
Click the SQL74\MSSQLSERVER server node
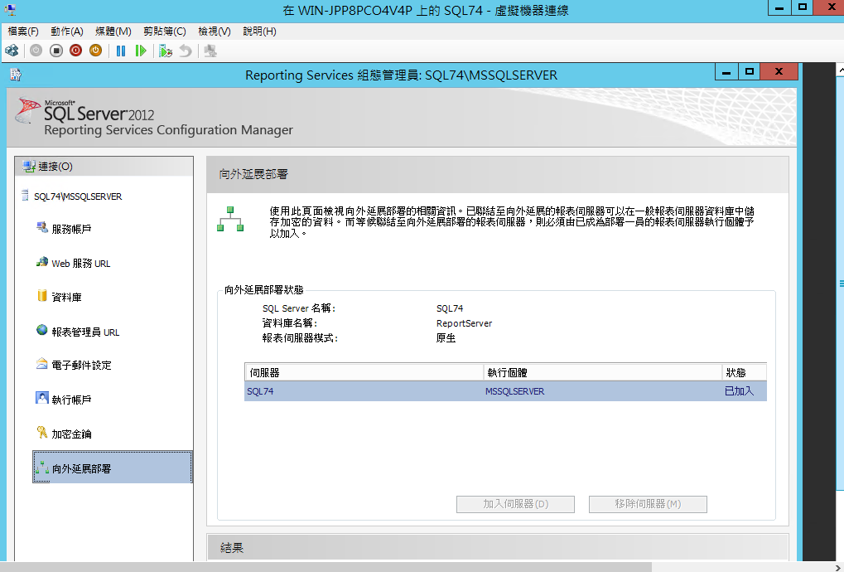[71, 196]
